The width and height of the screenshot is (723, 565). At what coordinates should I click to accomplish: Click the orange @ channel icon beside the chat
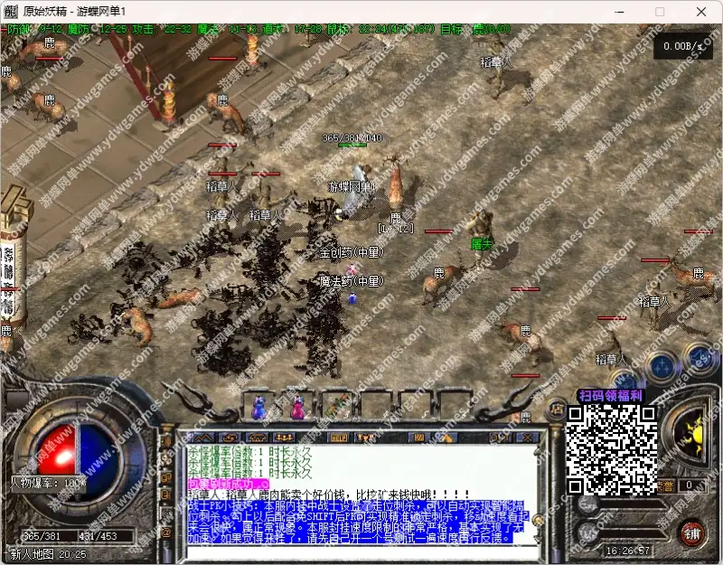pos(166,532)
